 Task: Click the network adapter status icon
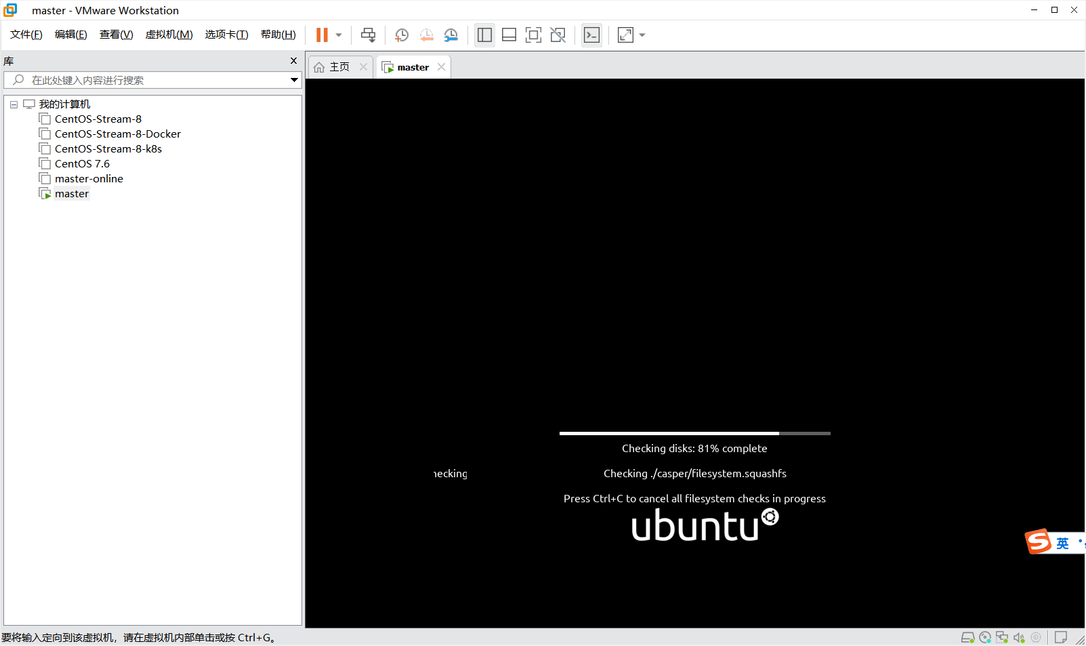coord(1002,637)
